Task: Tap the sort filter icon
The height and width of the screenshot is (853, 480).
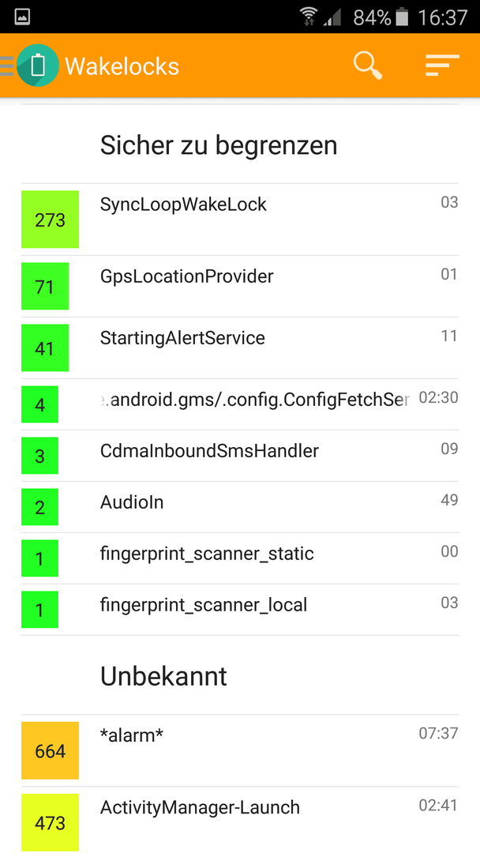Action: point(442,66)
